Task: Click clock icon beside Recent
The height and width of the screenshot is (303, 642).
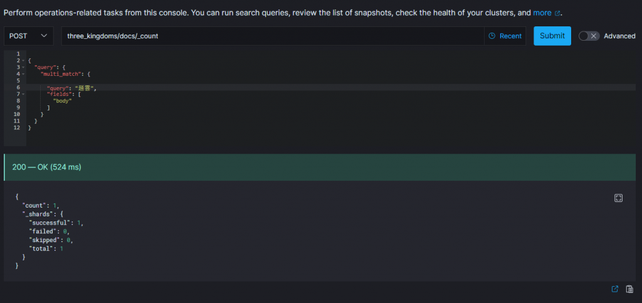Action: click(492, 36)
